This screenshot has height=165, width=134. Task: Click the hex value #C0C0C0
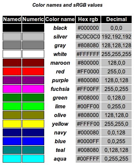[88, 37]
